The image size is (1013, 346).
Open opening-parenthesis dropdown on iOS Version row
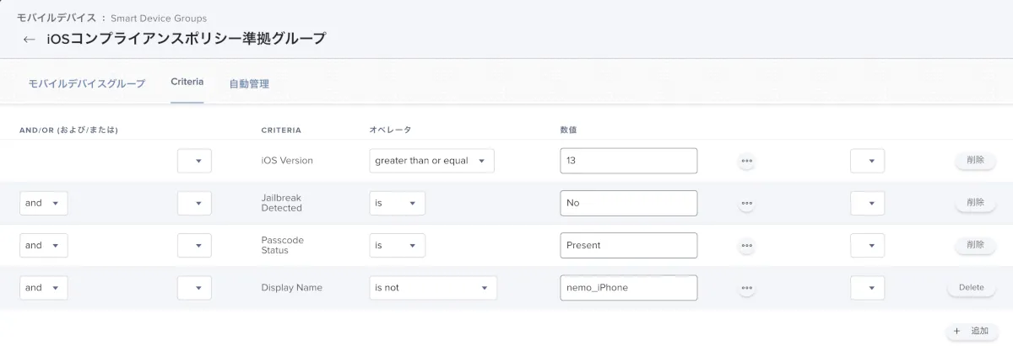click(194, 161)
